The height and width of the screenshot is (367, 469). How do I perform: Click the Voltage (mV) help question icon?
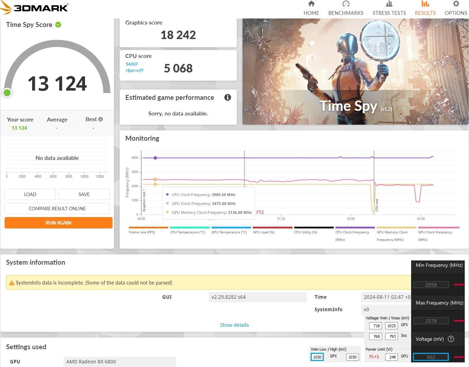451,339
